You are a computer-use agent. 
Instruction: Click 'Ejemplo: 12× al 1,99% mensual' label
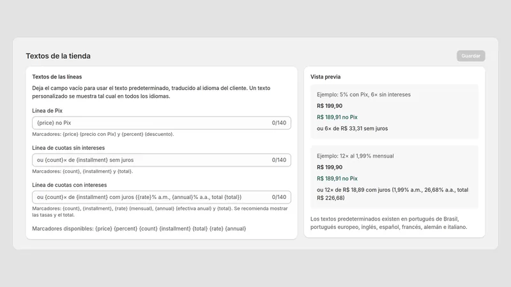point(355,156)
